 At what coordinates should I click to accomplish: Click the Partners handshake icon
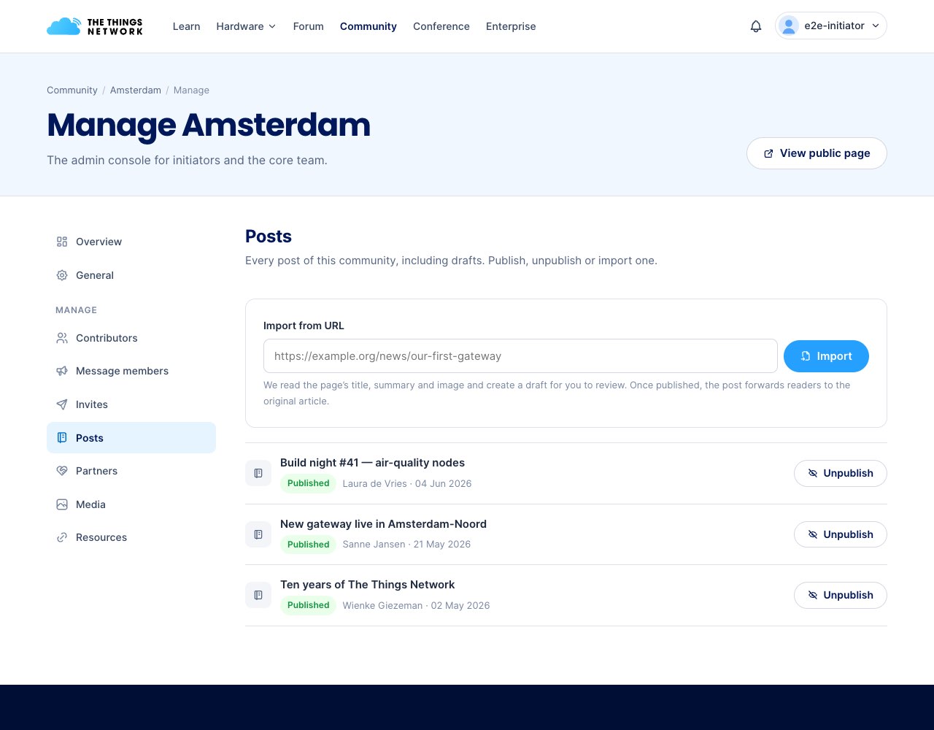[62, 471]
